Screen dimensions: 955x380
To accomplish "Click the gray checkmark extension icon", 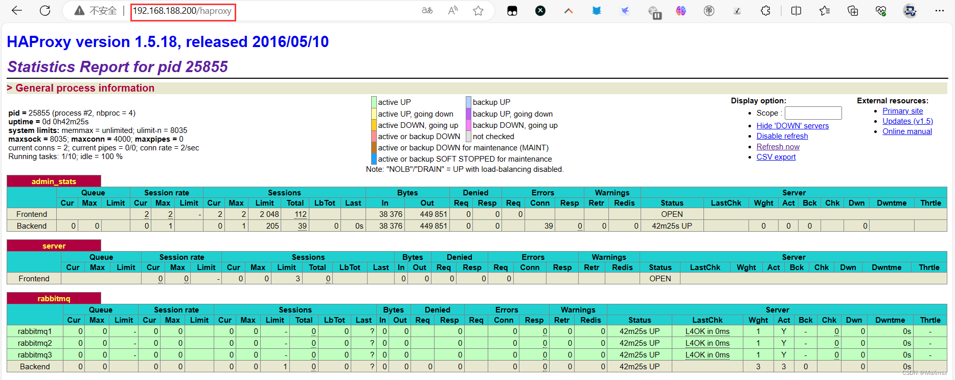I will (737, 11).
